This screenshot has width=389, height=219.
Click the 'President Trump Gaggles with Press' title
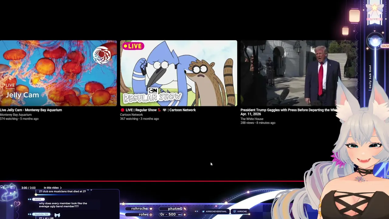point(289,112)
